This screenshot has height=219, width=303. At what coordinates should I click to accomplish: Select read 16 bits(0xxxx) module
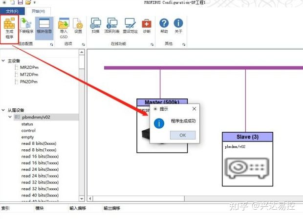click(40, 157)
